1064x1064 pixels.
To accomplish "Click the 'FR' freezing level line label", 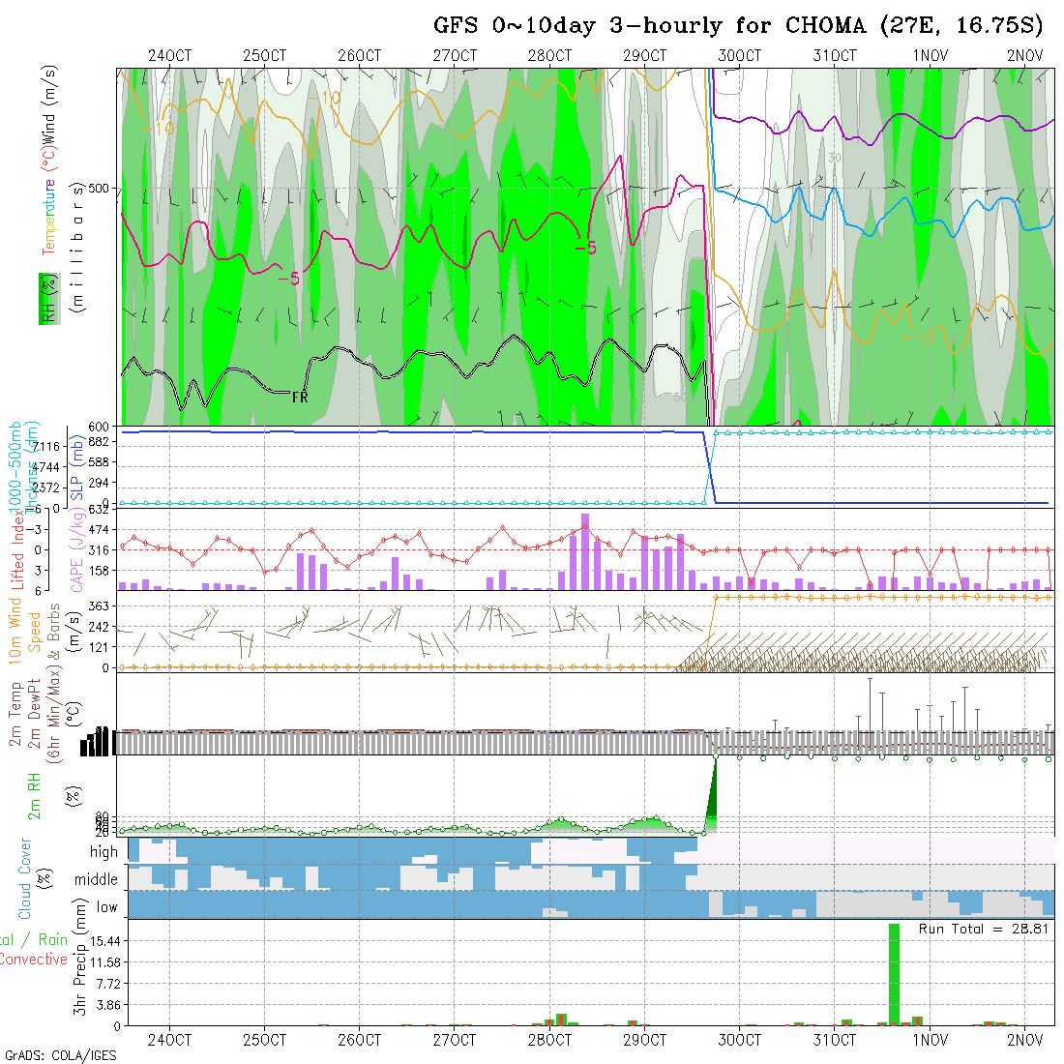I will pyautogui.click(x=300, y=397).
